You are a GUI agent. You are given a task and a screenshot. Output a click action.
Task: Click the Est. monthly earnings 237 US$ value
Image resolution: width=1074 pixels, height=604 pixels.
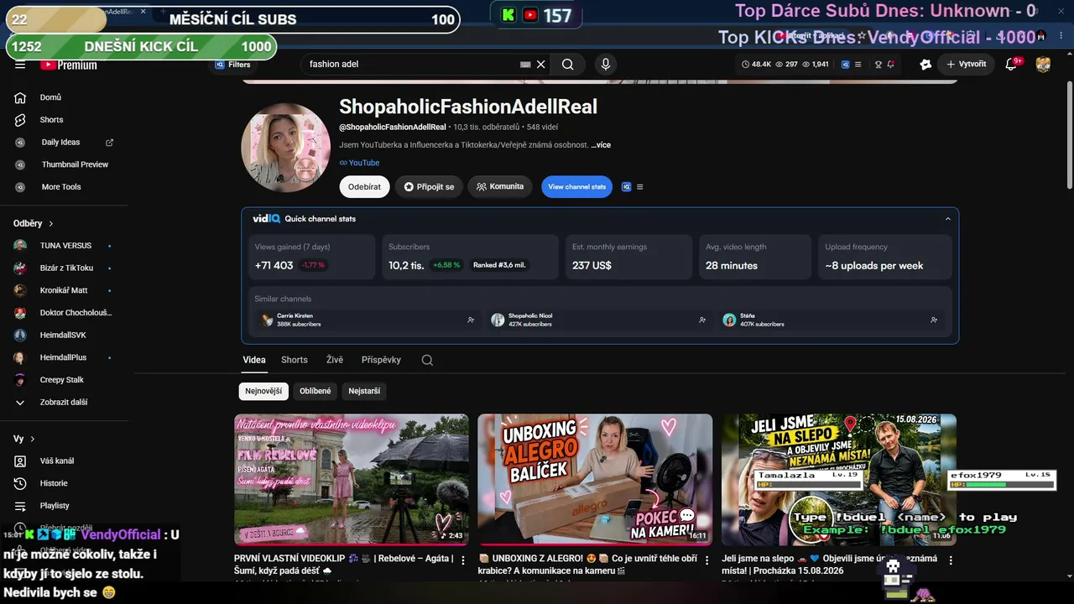[592, 266]
